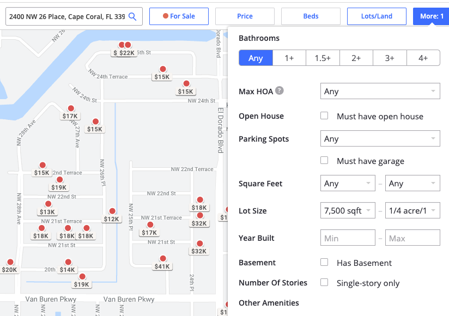This screenshot has height=316, width=449.
Task: Check the Must have garage option
Action: tap(324, 161)
